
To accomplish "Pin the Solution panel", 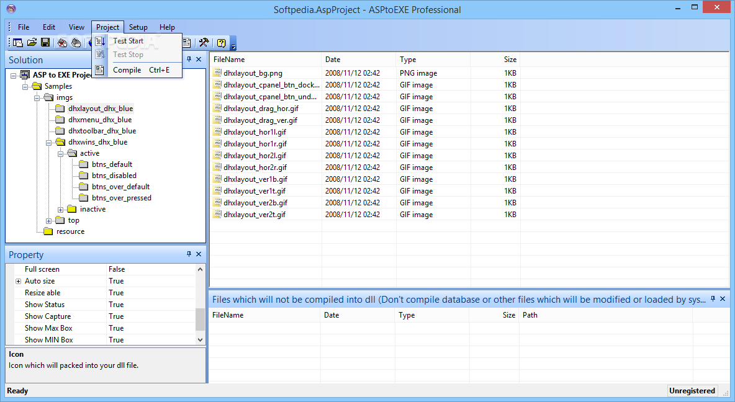I will (189, 59).
